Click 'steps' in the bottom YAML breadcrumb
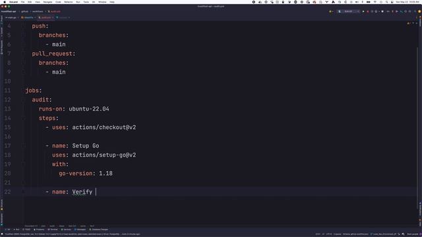 pyautogui.click(x=61, y=226)
